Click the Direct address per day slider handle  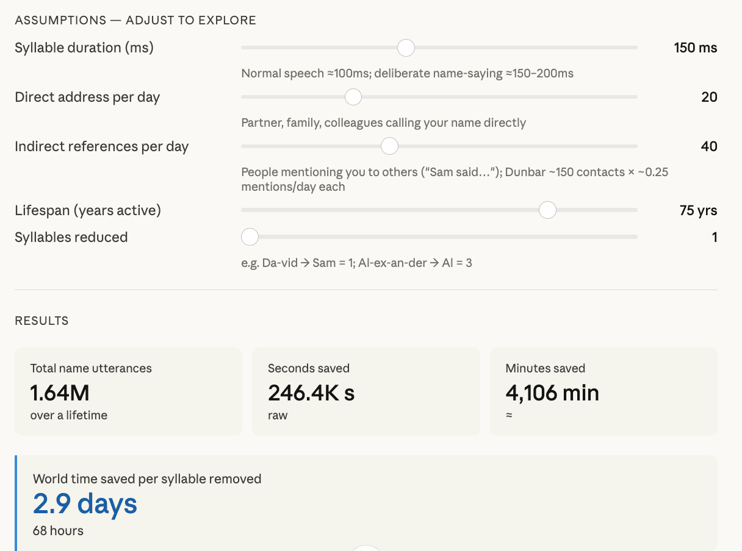click(353, 97)
